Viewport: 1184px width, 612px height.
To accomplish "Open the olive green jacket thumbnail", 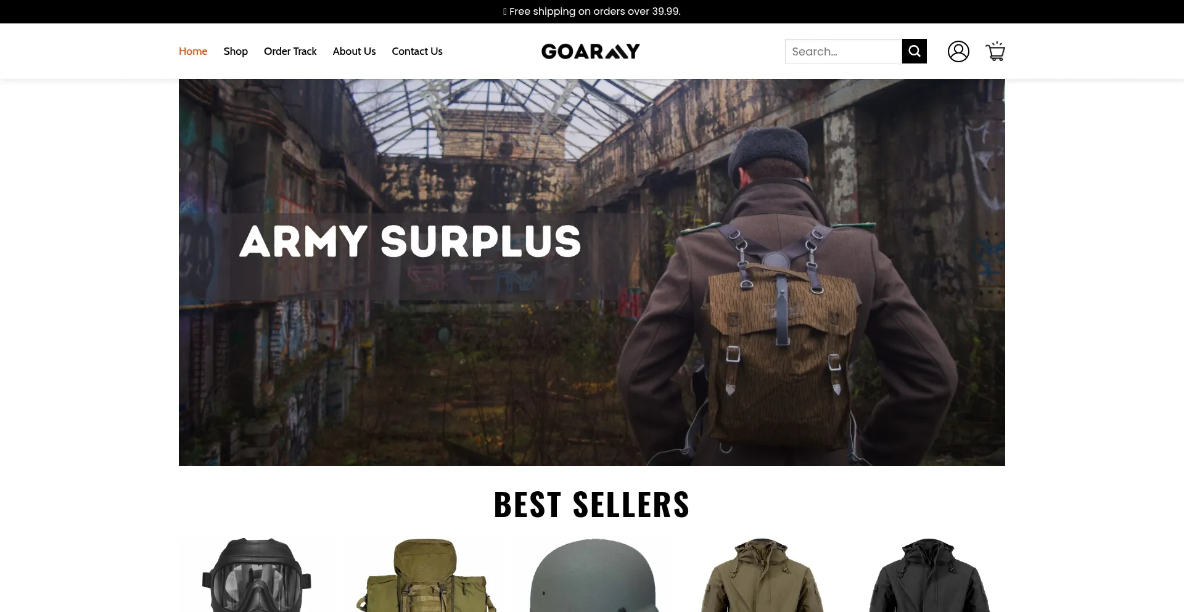I will point(761,575).
